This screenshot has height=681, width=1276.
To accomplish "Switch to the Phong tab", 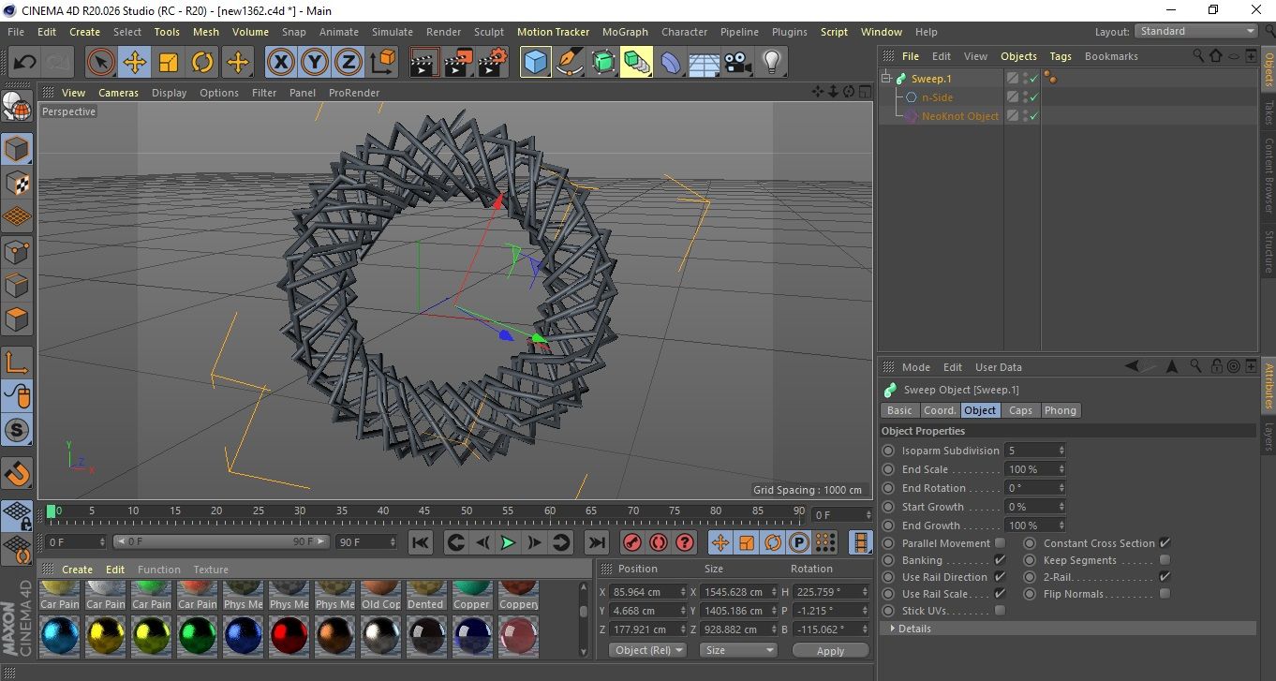I will point(1061,410).
